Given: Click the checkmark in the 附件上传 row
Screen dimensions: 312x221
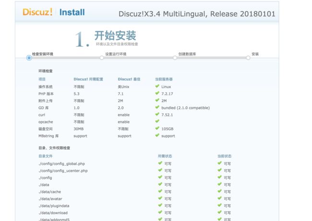Looking at the screenshot, I should pos(157,100).
